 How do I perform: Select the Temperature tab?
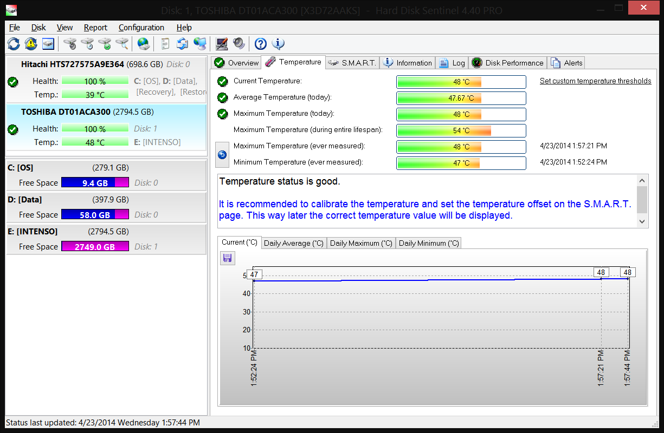[x=293, y=62]
